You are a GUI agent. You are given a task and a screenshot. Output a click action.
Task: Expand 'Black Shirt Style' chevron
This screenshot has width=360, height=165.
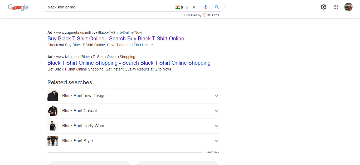pos(217,141)
